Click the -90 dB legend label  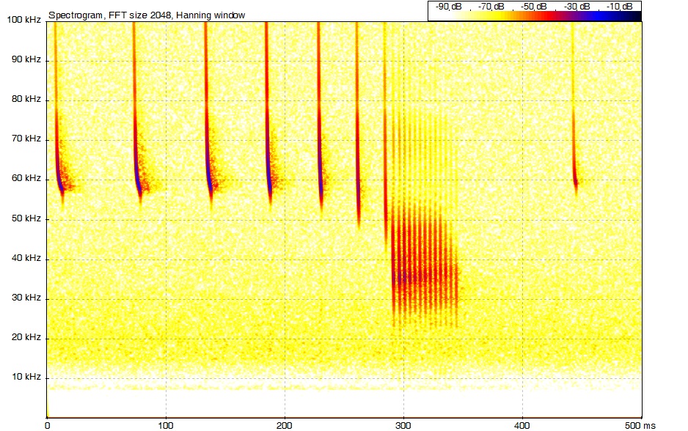[448, 7]
